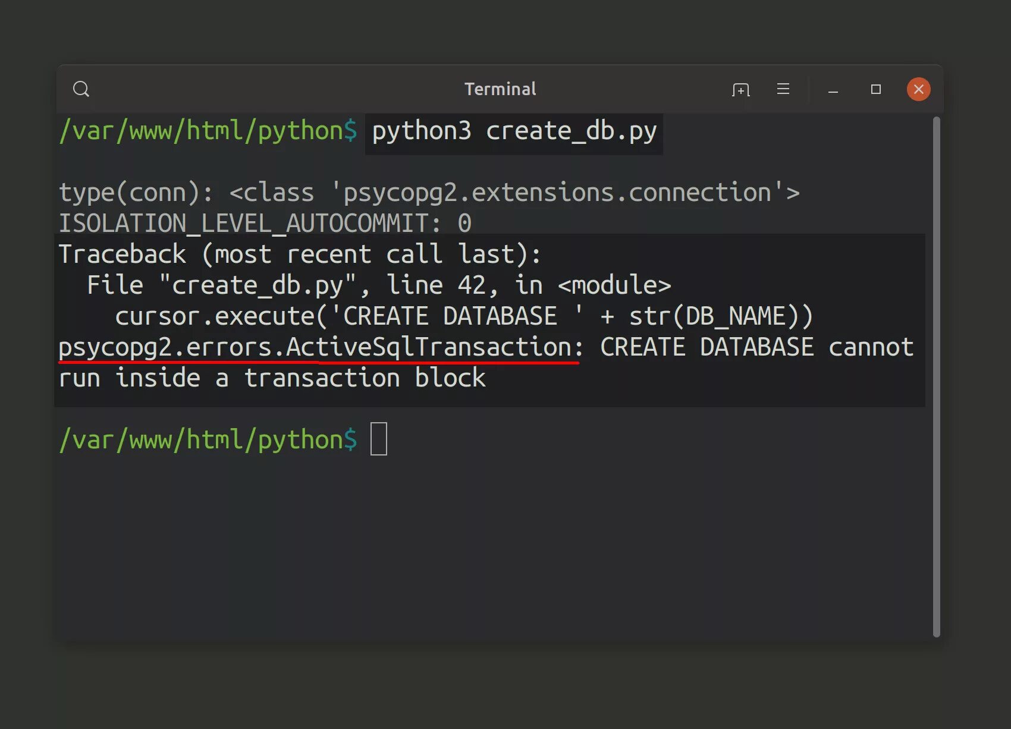The width and height of the screenshot is (1011, 729).
Task: Open the hamburger menu in title bar
Action: [783, 89]
